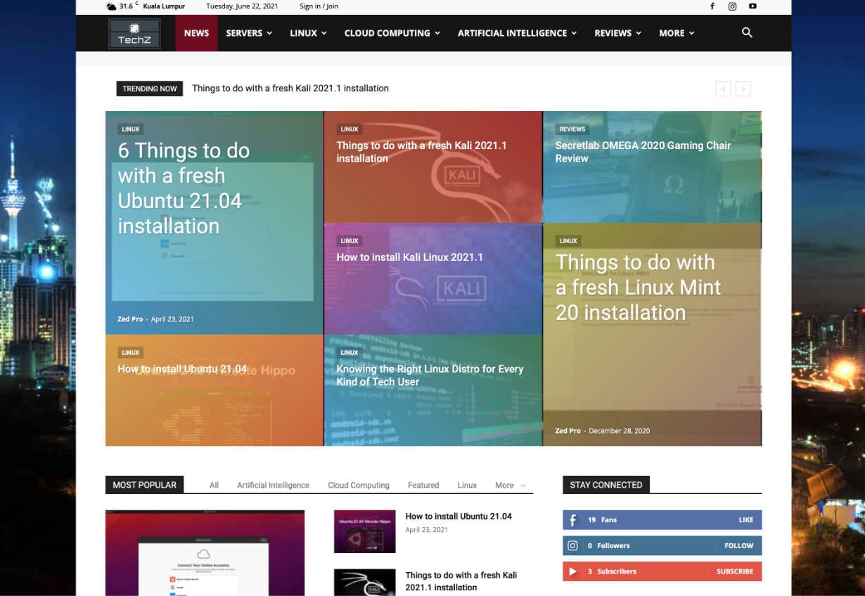
Task: Click Instagram icon in Stay Connected
Action: [572, 545]
